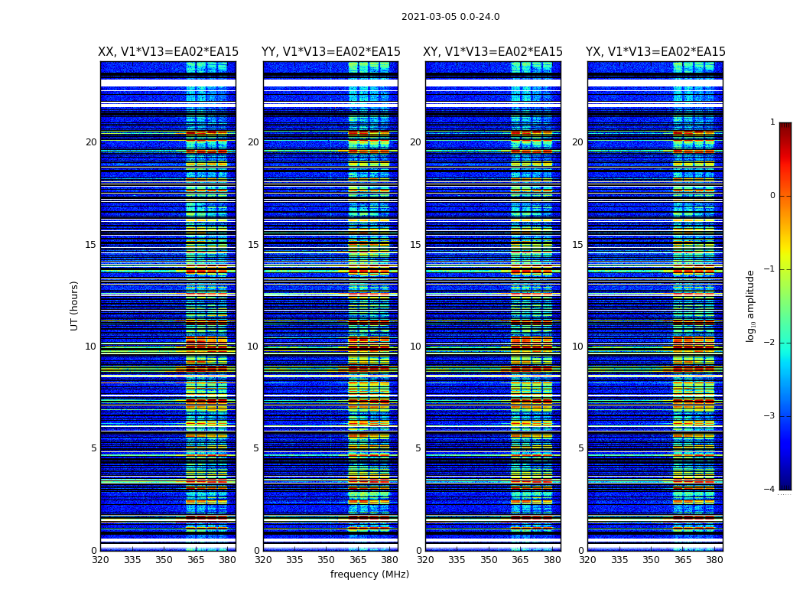Image resolution: width=803 pixels, height=612 pixels.
Task: Select the XX, V1*V13=EA02*EA15 panel title
Action: (x=168, y=52)
